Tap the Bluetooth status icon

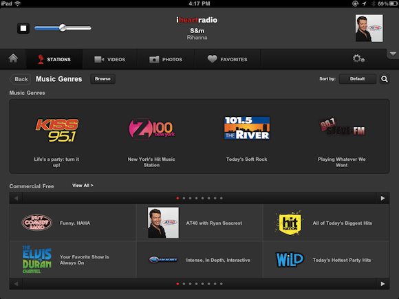pos(374,3)
